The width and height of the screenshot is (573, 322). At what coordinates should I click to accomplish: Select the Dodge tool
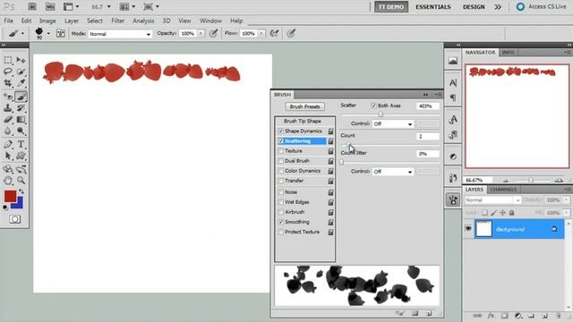21,131
